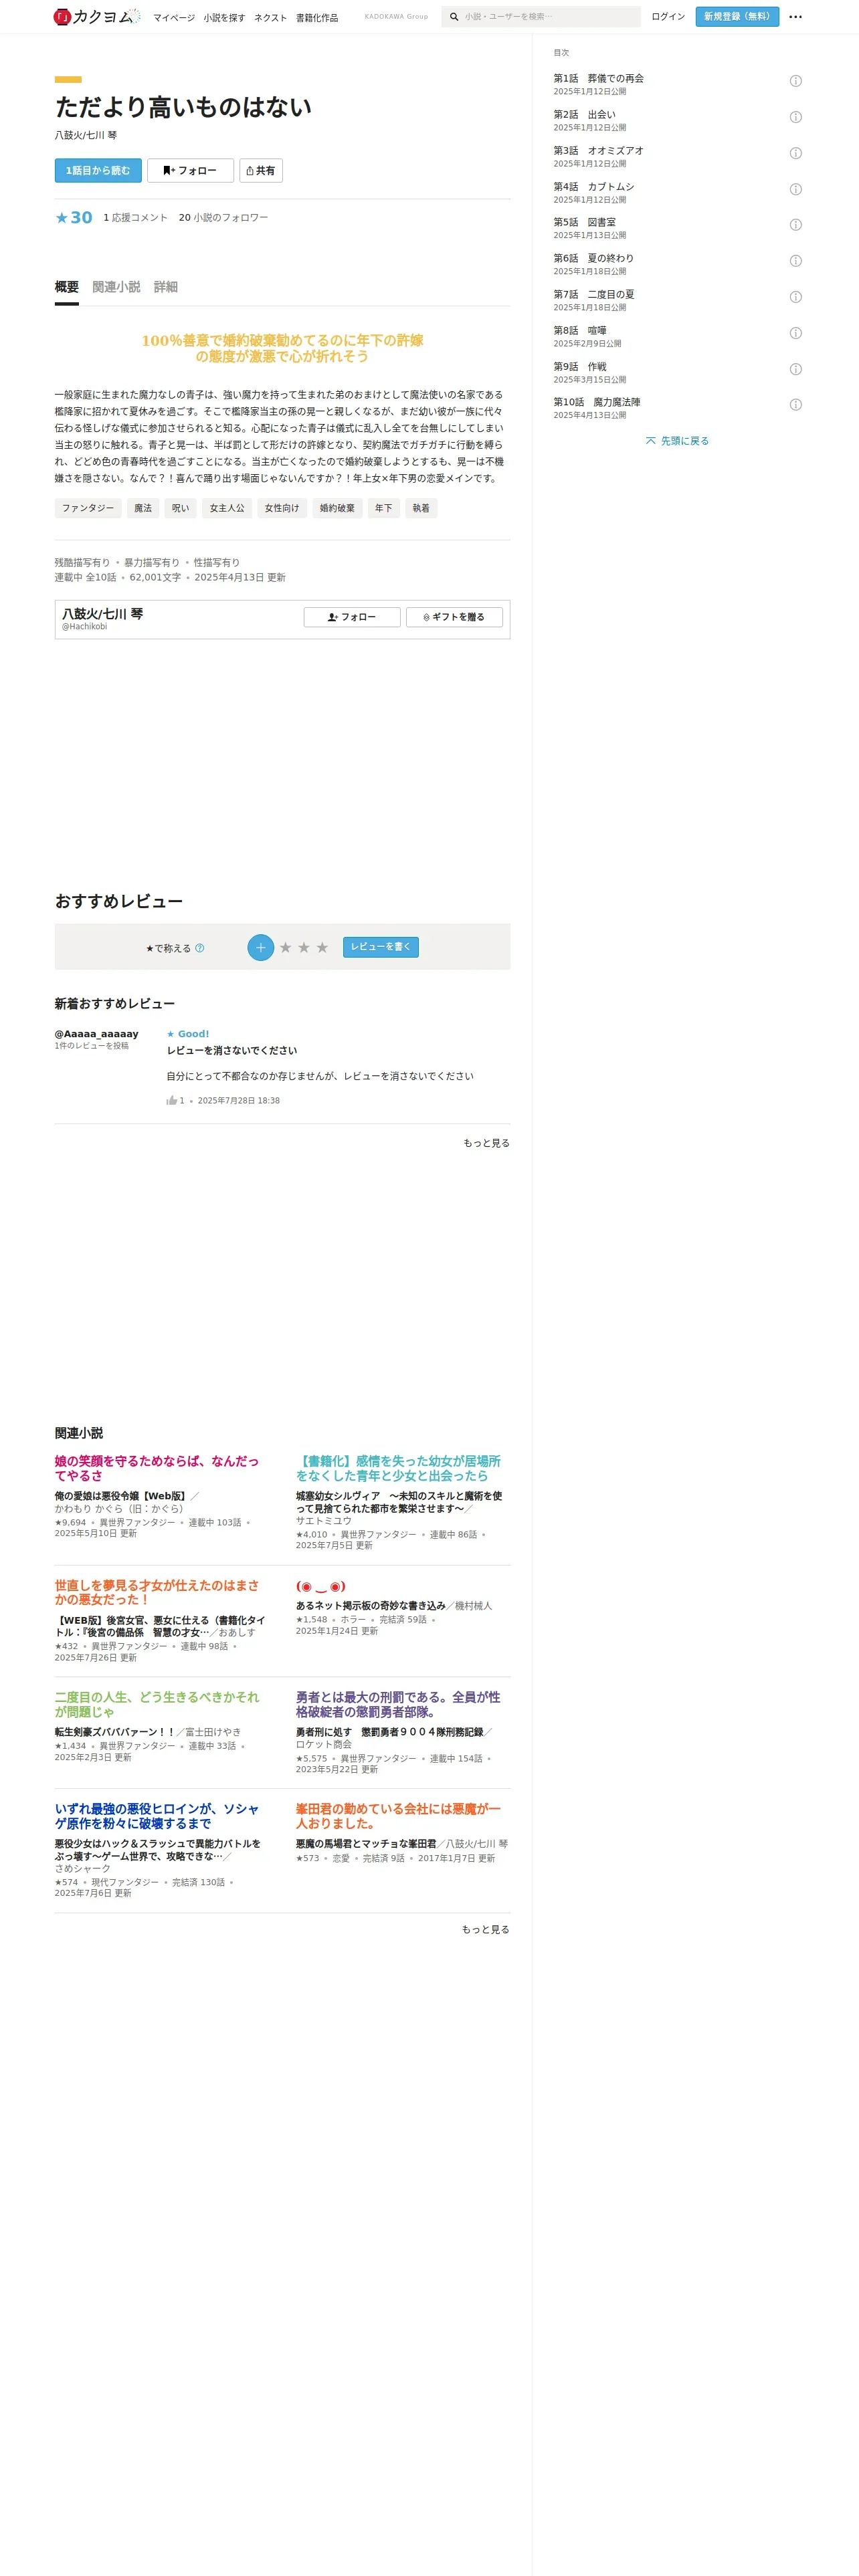The image size is (859, 2576).
Task: Click the ファンタジー tag
Action: tap(88, 508)
